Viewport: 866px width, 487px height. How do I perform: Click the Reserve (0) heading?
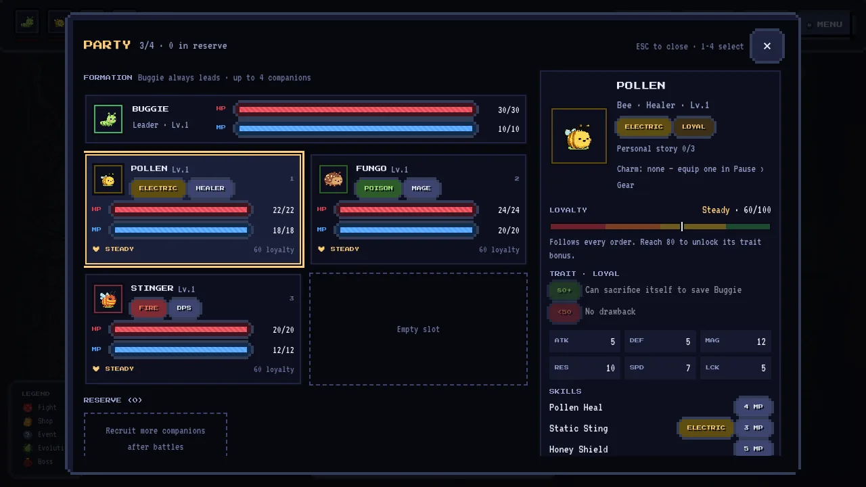(x=113, y=400)
